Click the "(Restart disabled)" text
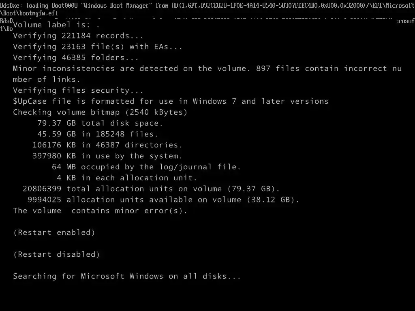This screenshot has height=311, width=415. [x=56, y=254]
